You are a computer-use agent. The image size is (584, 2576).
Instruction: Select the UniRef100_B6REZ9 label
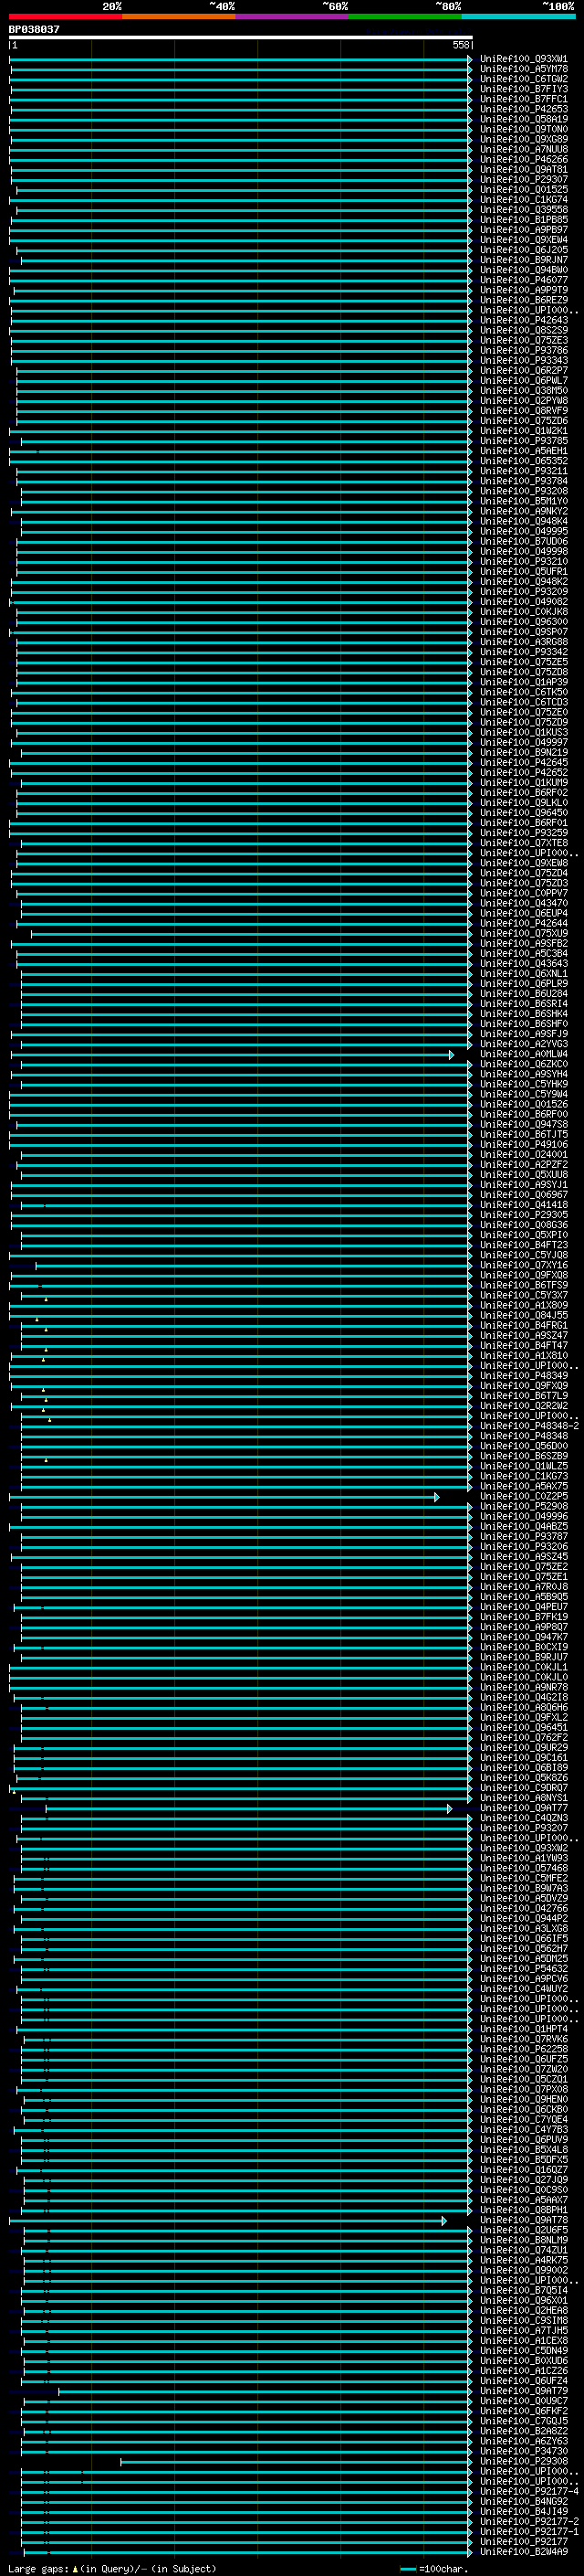[524, 300]
